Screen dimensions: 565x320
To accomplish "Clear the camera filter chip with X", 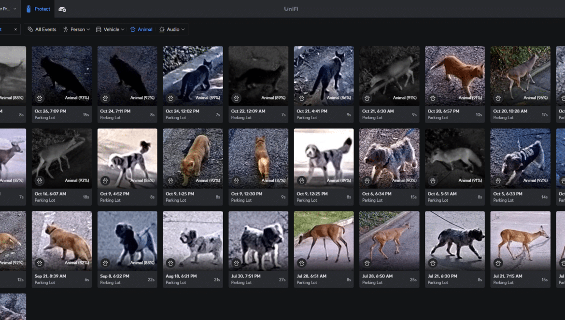I will [x=15, y=29].
